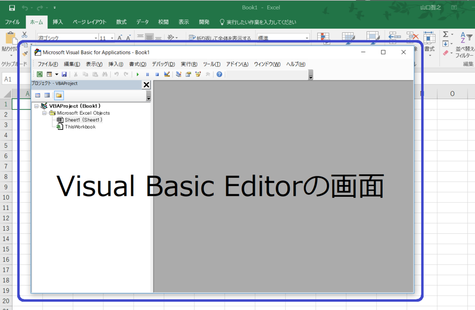Click View Code icon in Project panel
This screenshot has width=475, height=310.
(38, 96)
